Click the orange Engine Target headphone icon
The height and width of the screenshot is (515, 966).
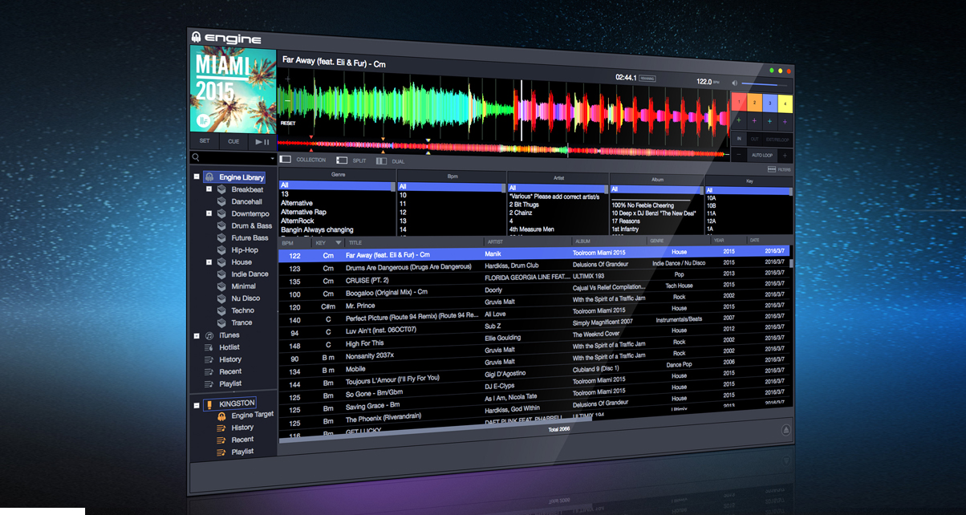coord(221,416)
